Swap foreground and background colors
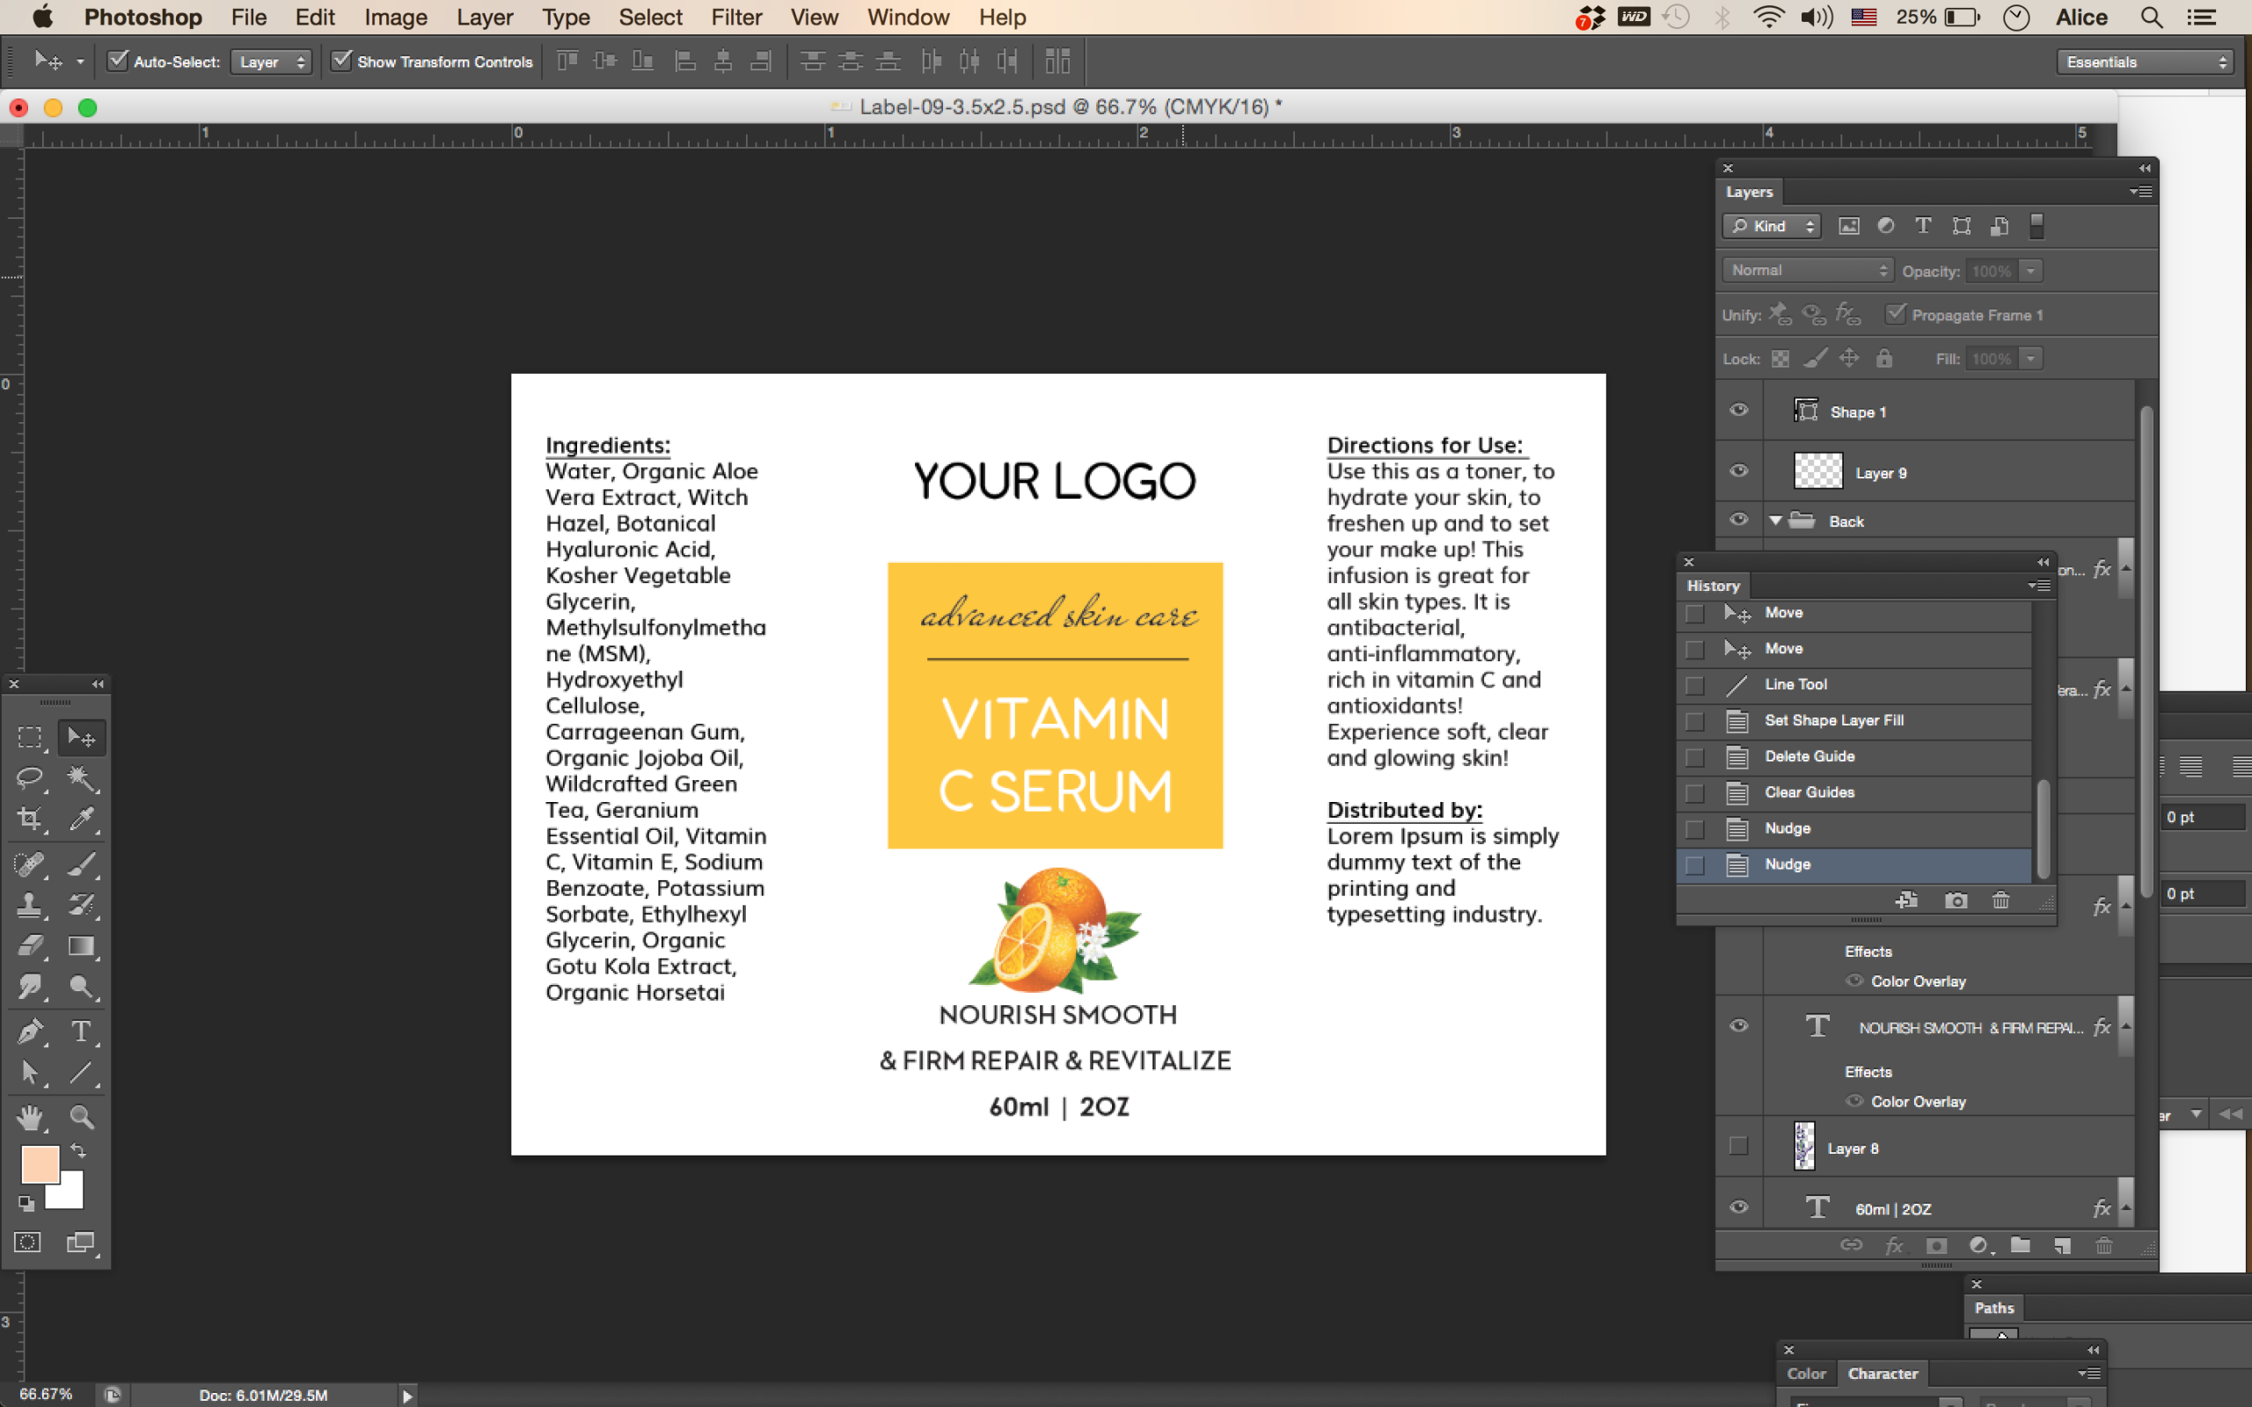 point(79,1151)
